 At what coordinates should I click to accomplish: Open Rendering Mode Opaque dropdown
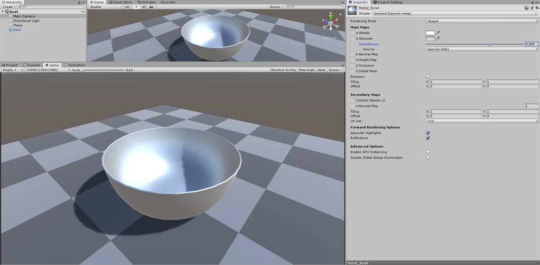tap(482, 21)
